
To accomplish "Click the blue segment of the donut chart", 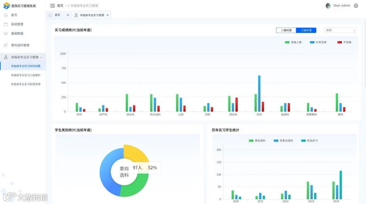I will pos(109,172).
